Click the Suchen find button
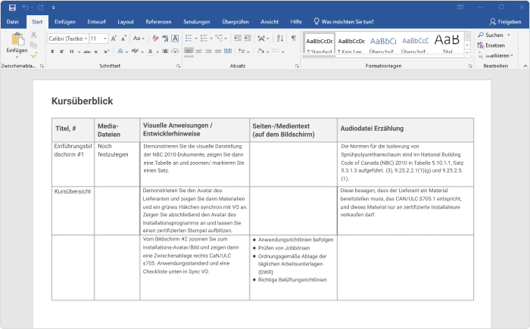Viewport: 530px width, 329px height. [x=491, y=35]
